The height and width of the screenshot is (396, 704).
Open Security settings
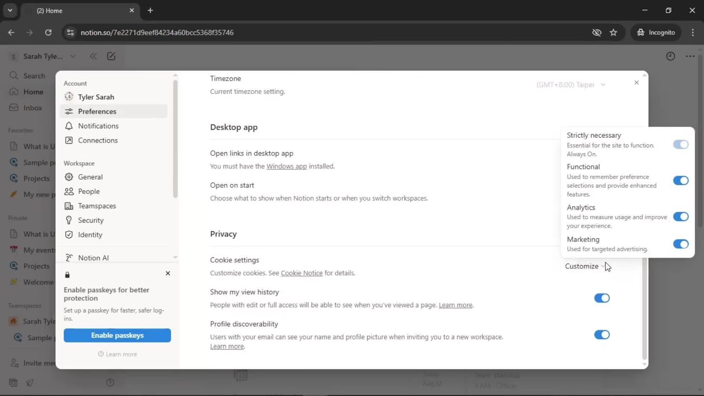[114, 220]
